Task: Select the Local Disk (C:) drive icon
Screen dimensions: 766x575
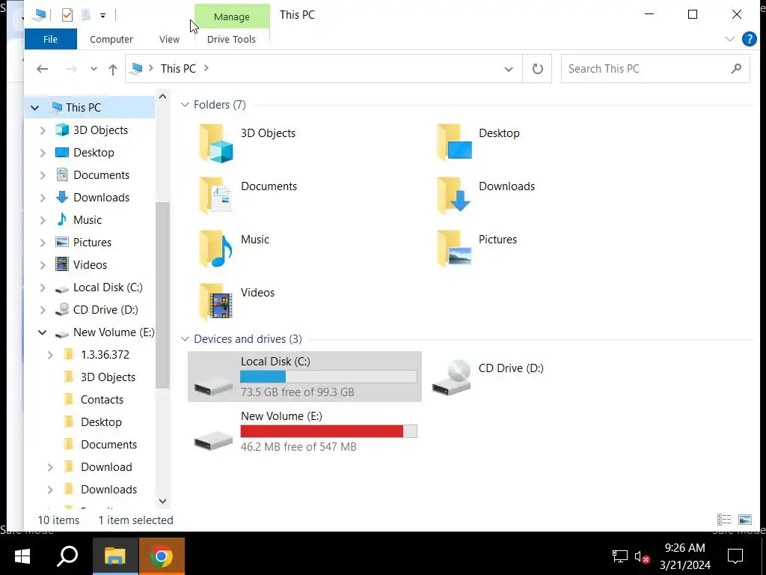Action: pyautogui.click(x=213, y=387)
